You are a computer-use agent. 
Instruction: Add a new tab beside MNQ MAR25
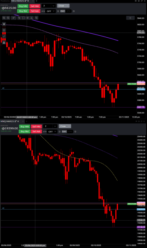(27, 121)
